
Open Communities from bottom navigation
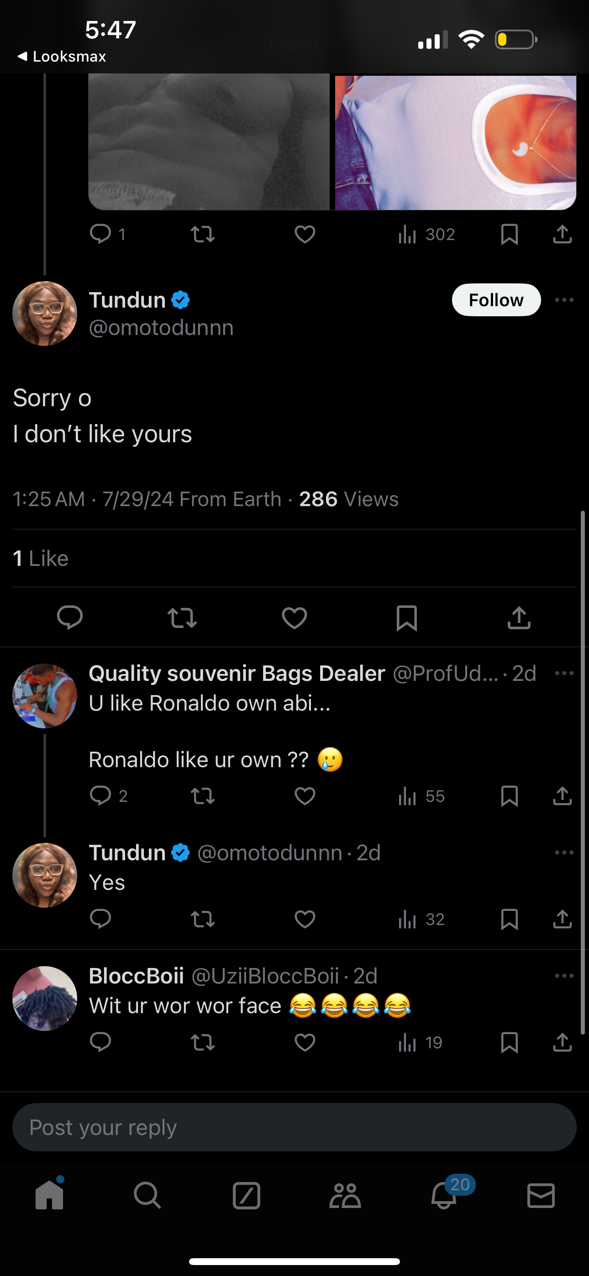(345, 1195)
